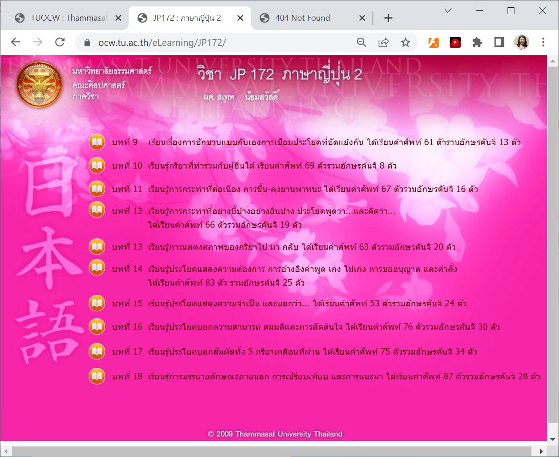Screen dimensions: 559x457
Task: Select the book icon next to บทที่ 18
Action: pyautogui.click(x=97, y=376)
